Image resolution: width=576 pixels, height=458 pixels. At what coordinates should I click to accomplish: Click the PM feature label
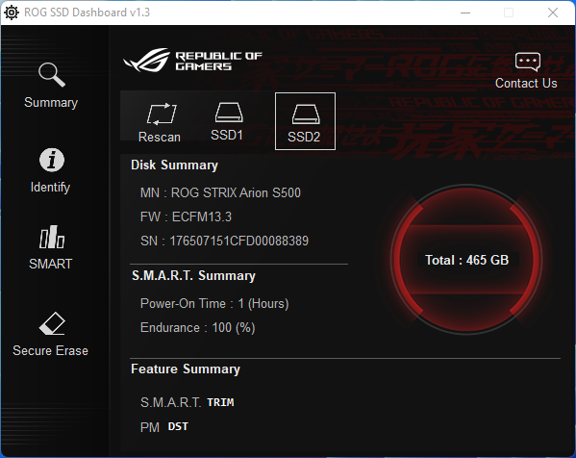[150, 427]
